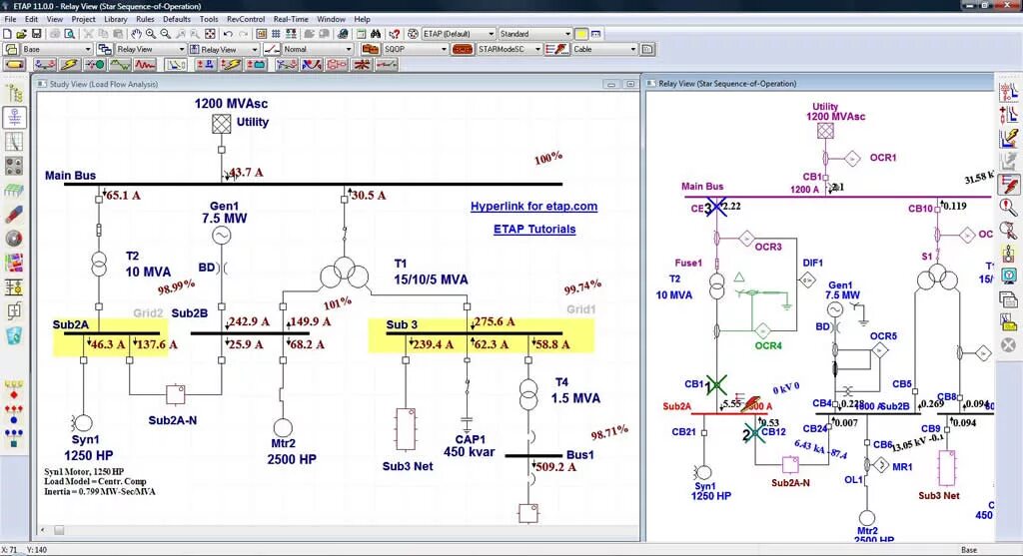The height and width of the screenshot is (556, 1023).
Task: Open the Project menu
Action: pyautogui.click(x=83, y=19)
